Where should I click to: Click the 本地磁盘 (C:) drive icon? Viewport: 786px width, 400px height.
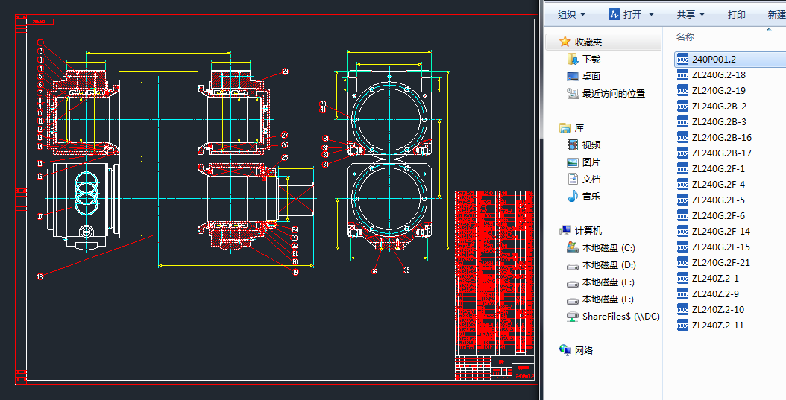pyautogui.click(x=573, y=247)
